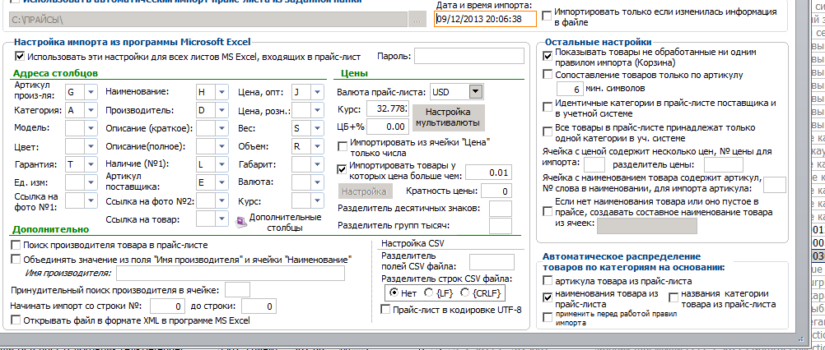Enable the identical categories checkbox
Viewport: 825px width, 350px height.
click(548, 107)
